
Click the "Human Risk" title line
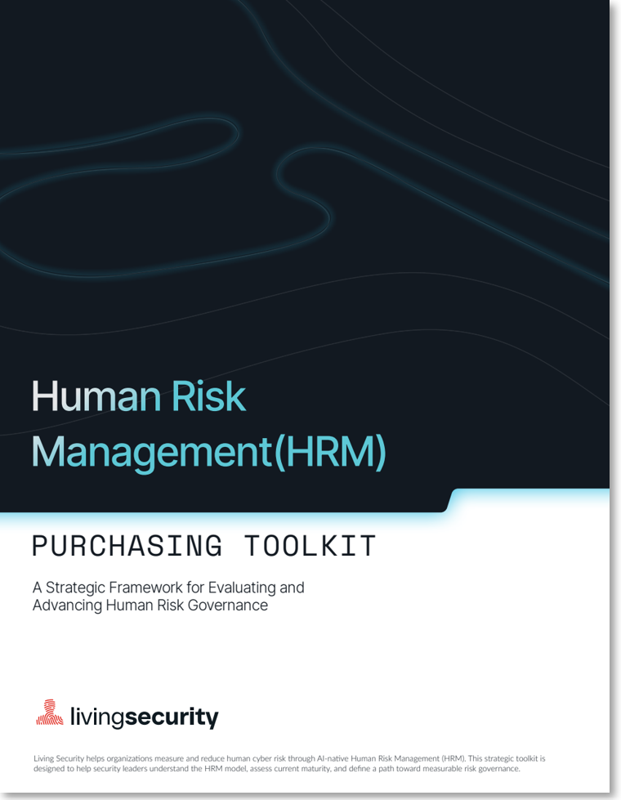[138, 396]
